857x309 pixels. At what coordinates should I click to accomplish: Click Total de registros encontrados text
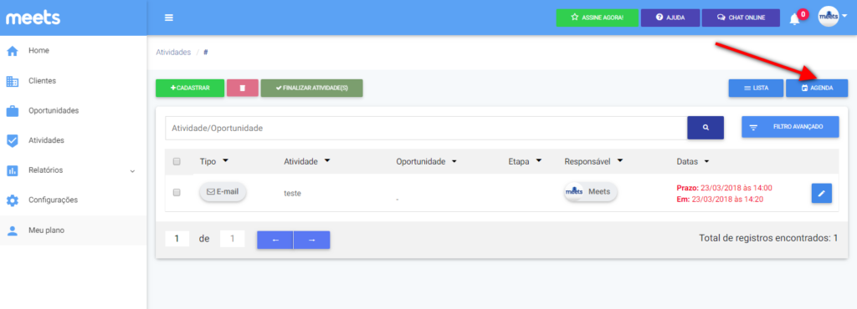coord(768,238)
